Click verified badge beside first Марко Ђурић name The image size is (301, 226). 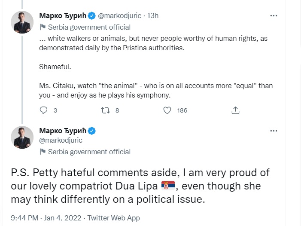92,16
